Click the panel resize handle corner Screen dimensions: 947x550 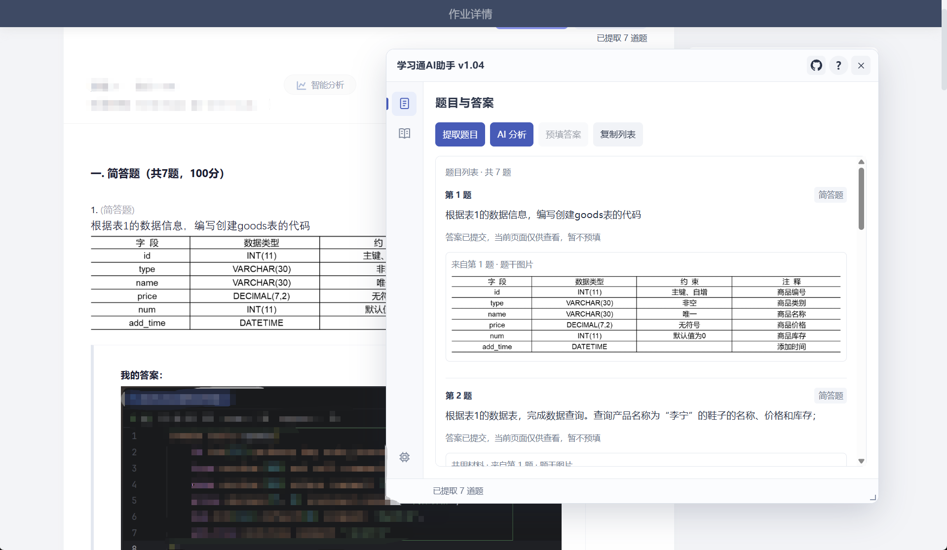(872, 498)
